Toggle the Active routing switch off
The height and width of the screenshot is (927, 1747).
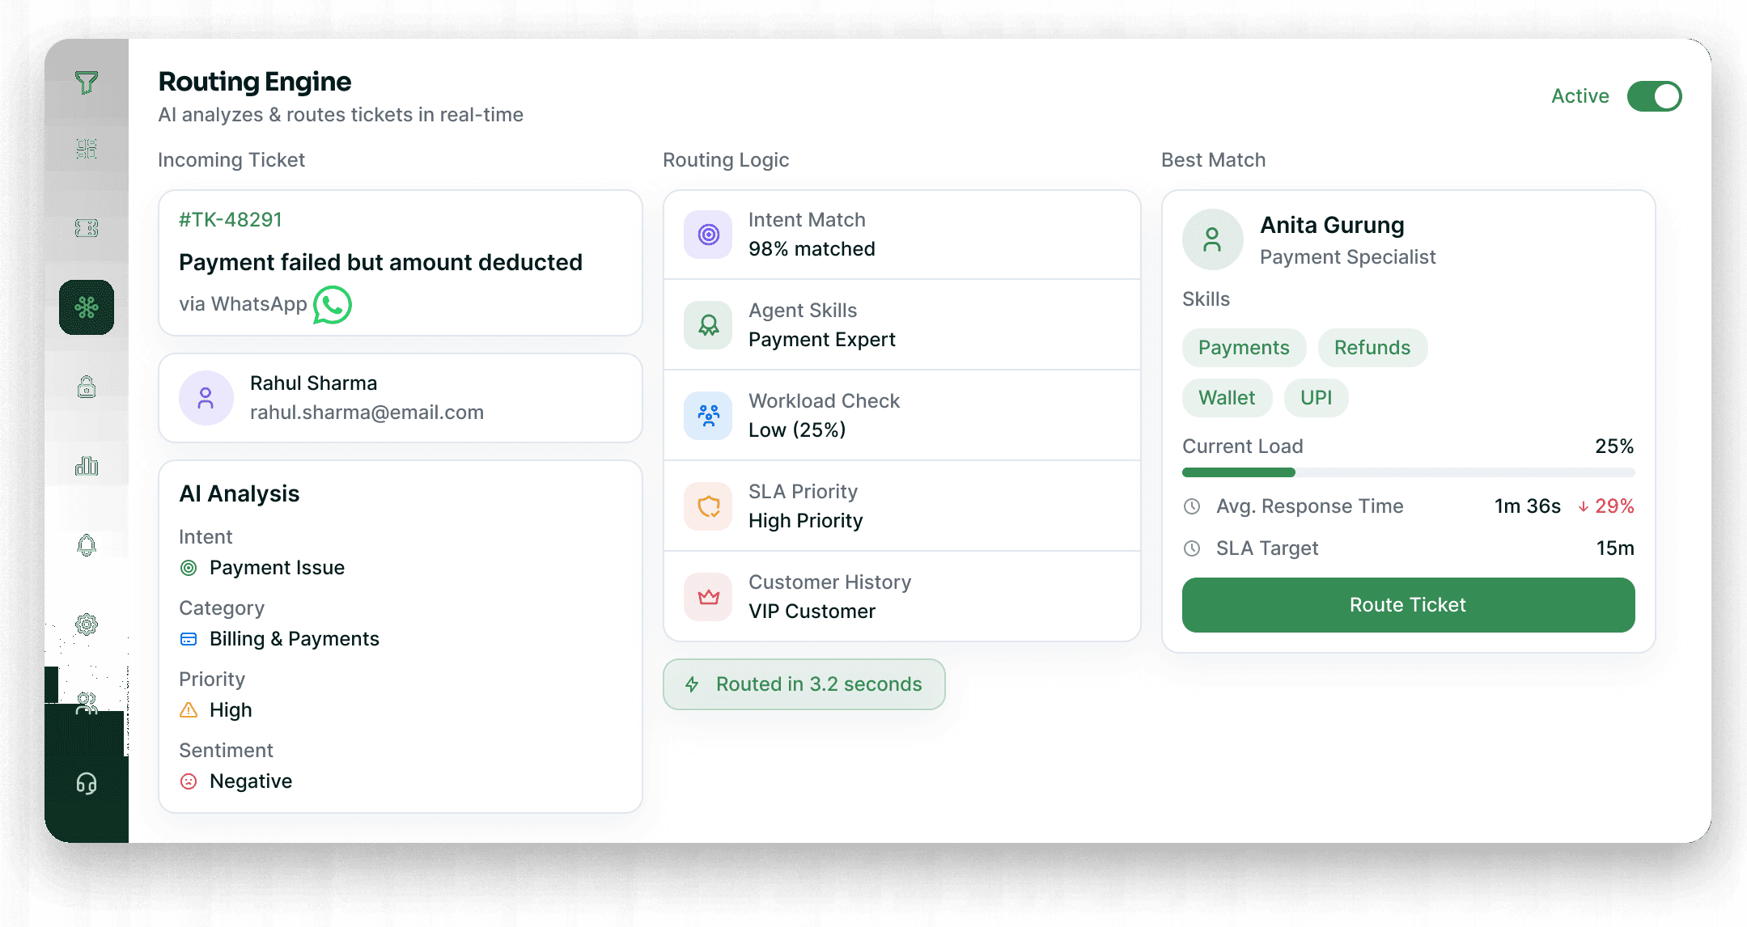[x=1654, y=96]
